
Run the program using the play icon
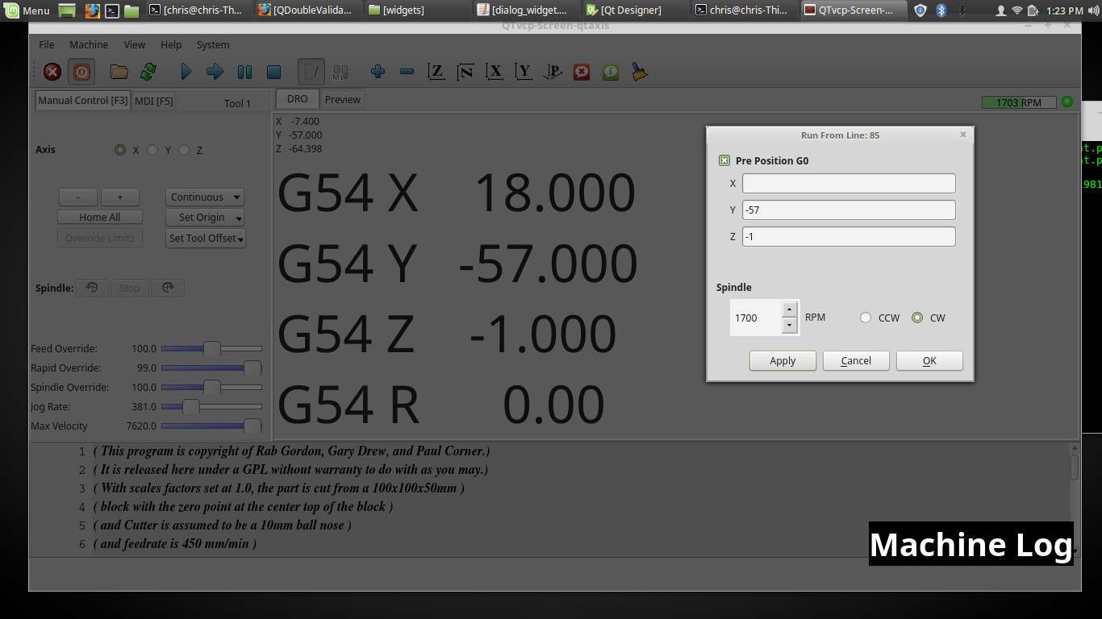(x=186, y=72)
